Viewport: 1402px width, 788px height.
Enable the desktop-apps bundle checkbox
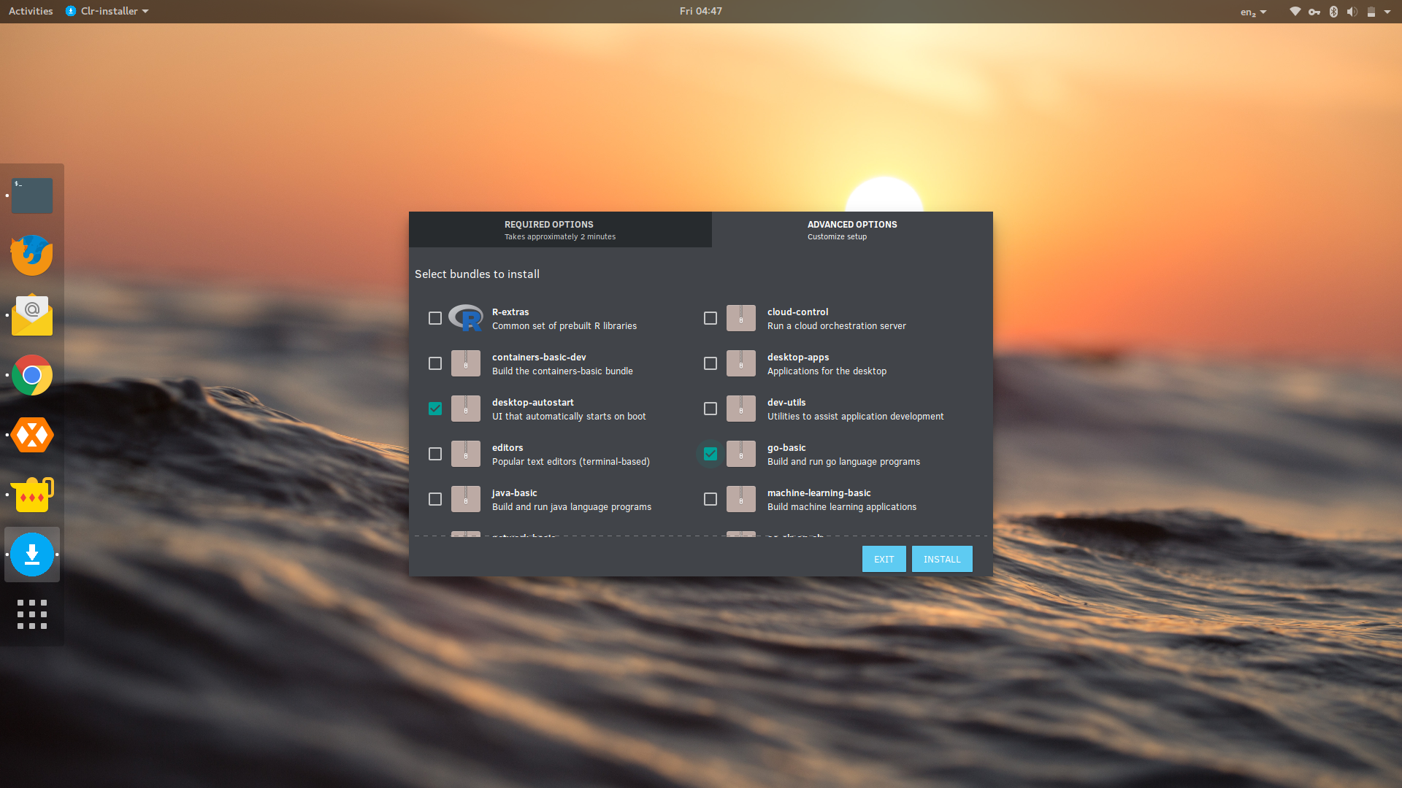pyautogui.click(x=710, y=363)
